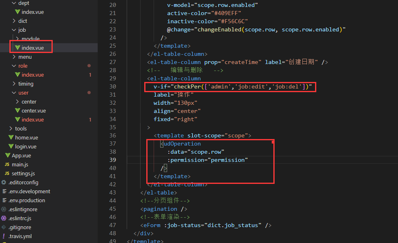Click Vue icon of user index.vue
This screenshot has height=243, width=398.
(x=18, y=119)
